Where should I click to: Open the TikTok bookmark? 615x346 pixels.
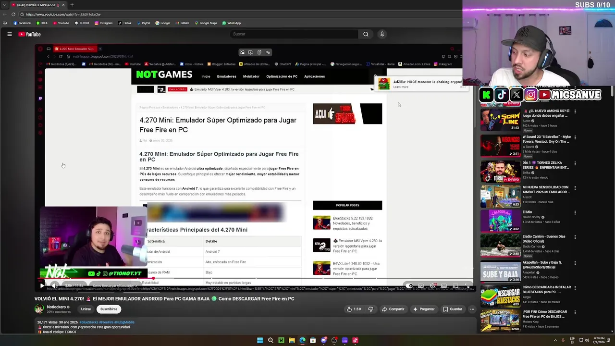(124, 23)
